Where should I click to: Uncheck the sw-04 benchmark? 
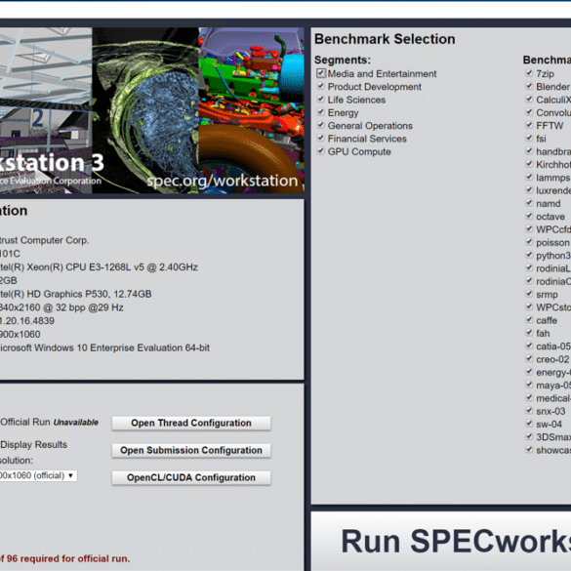point(529,424)
